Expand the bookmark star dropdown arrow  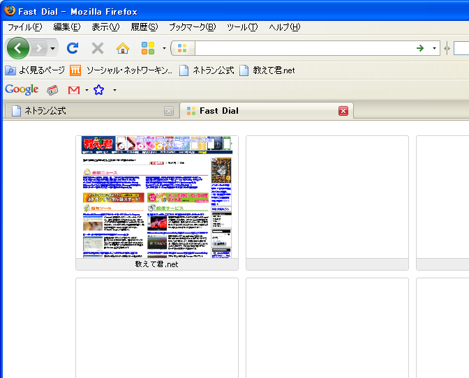[x=114, y=90]
